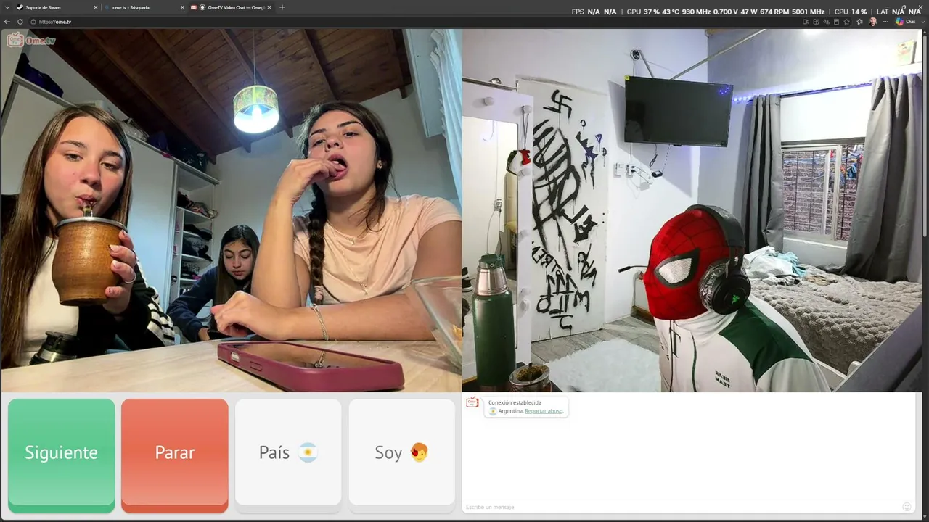Click the OmeTV avatar beside connection message

(472, 402)
